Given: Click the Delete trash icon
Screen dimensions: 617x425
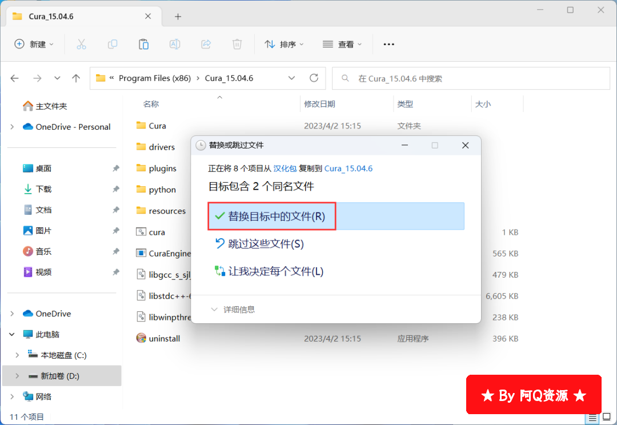Looking at the screenshot, I should point(237,44).
